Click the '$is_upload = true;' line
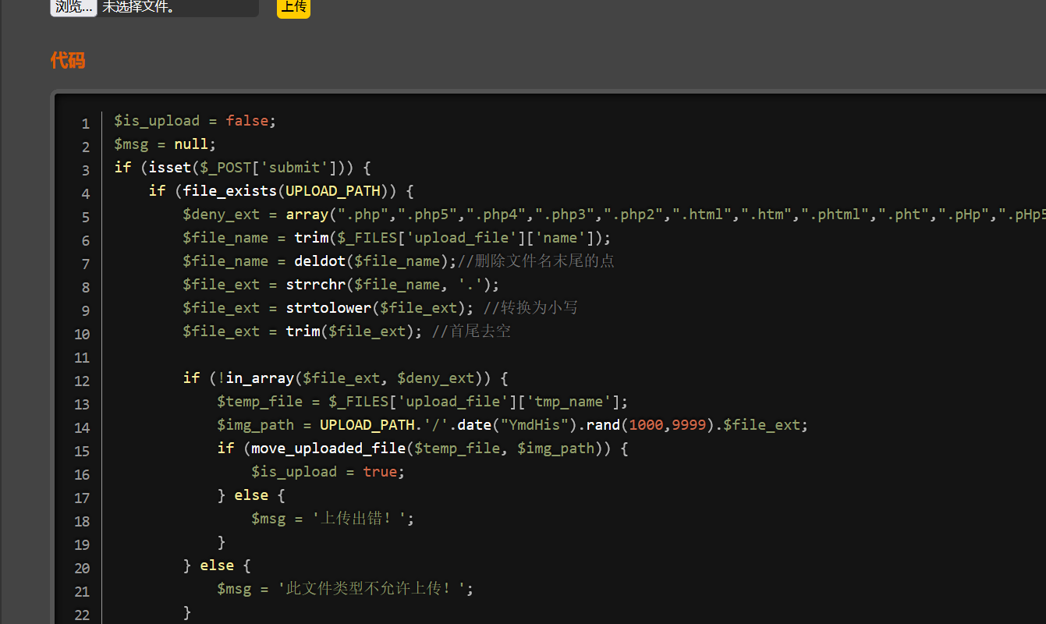Image resolution: width=1046 pixels, height=624 pixels. (x=328, y=472)
